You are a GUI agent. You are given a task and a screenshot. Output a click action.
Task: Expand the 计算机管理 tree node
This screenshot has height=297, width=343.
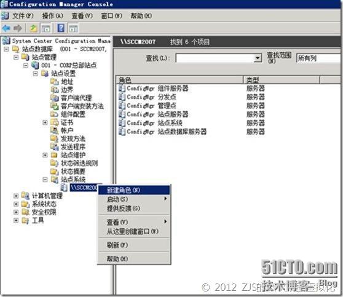(x=16, y=196)
